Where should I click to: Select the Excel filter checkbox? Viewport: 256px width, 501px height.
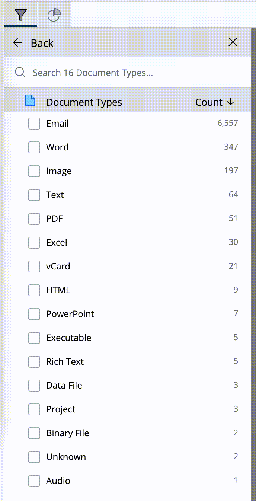click(x=34, y=242)
